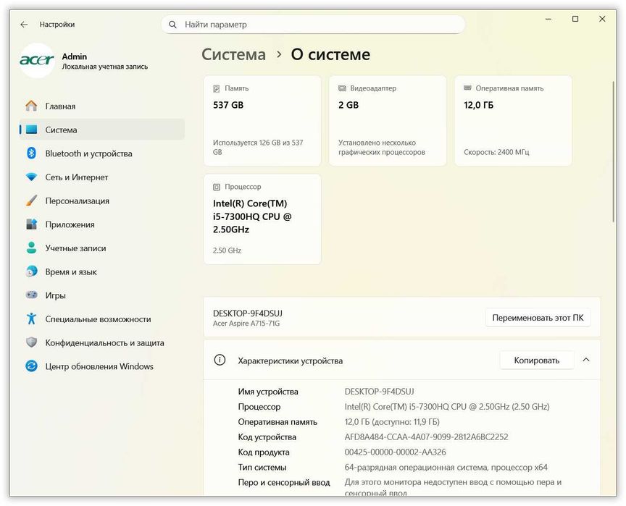
Task: Click the privacy shield icon
Action: pos(31,342)
